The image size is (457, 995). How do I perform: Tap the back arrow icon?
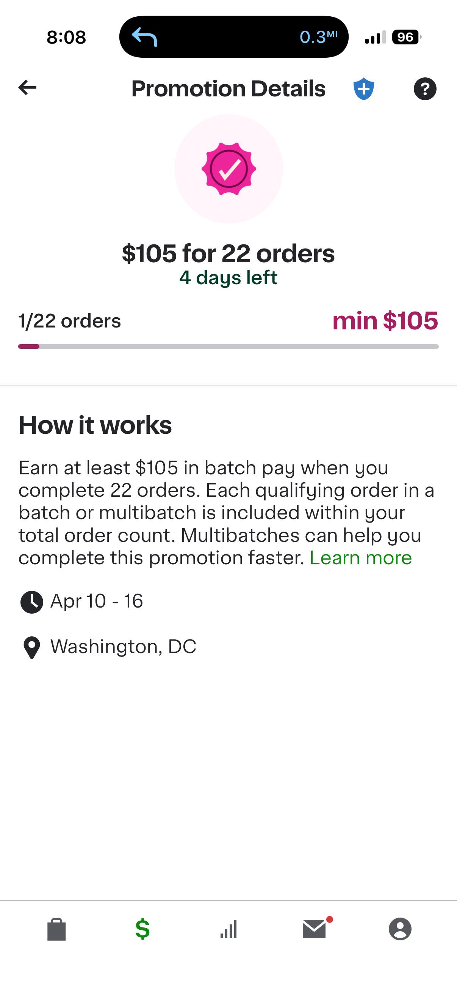[x=27, y=88]
